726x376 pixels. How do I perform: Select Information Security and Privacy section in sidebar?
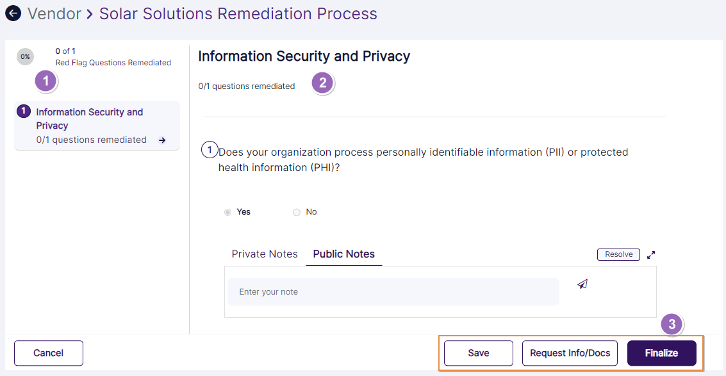(90, 119)
